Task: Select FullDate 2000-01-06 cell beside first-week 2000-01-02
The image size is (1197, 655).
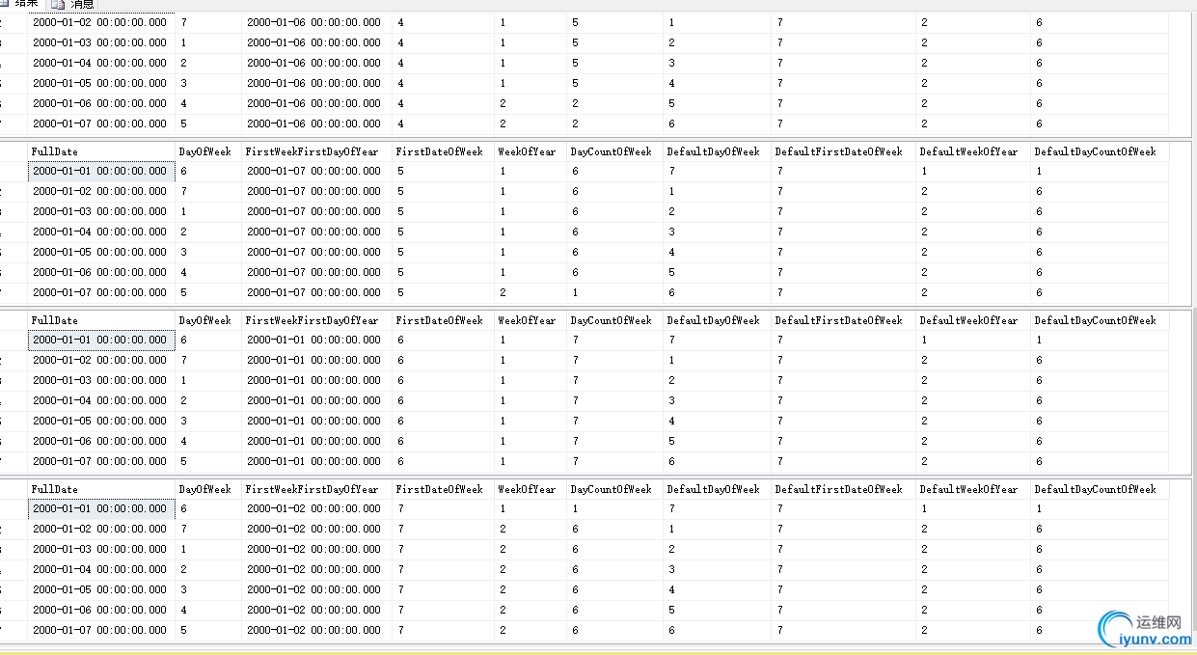Action: (x=101, y=610)
